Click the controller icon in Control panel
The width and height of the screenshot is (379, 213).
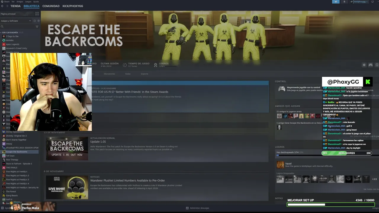click(x=281, y=89)
